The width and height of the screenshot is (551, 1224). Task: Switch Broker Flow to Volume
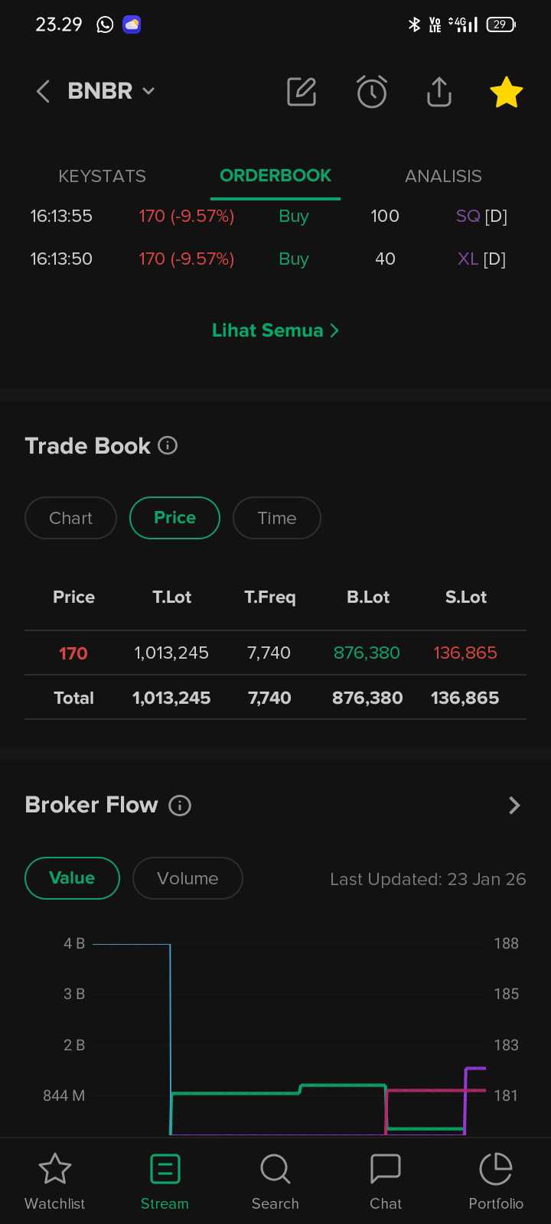tap(187, 878)
